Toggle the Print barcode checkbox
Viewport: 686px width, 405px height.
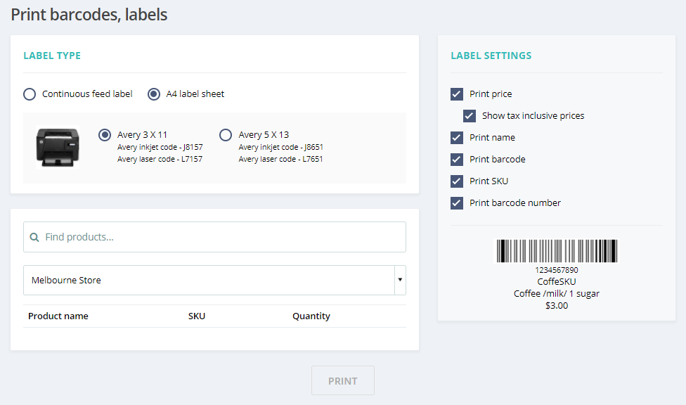[457, 160]
